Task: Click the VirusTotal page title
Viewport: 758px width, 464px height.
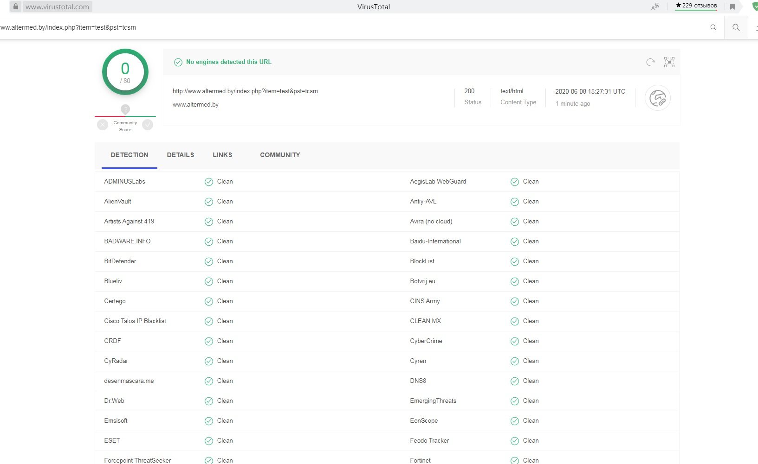Action: (374, 6)
